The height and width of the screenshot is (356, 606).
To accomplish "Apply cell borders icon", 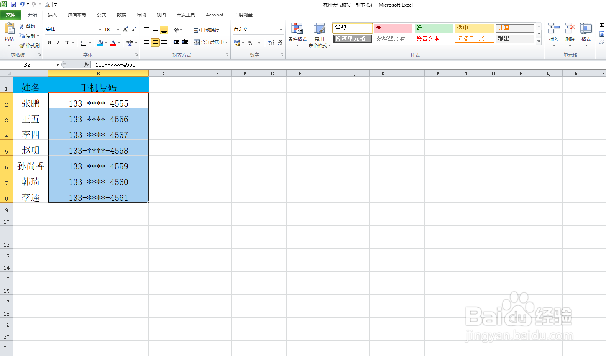I will tap(84, 43).
